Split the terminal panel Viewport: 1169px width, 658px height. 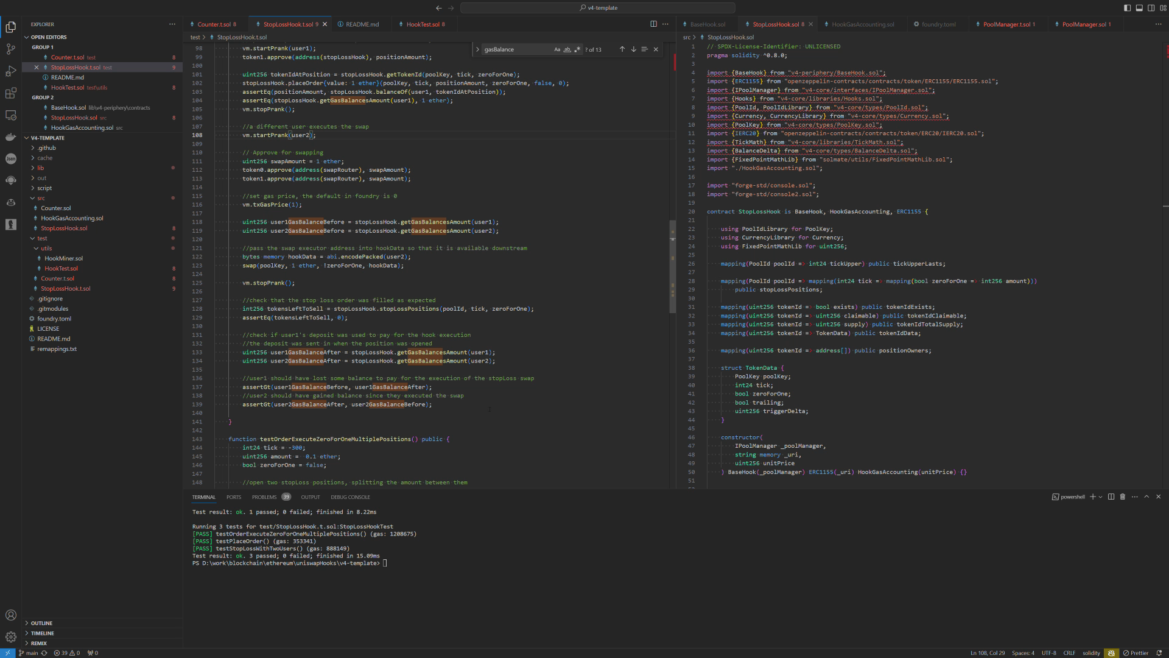point(1111,497)
